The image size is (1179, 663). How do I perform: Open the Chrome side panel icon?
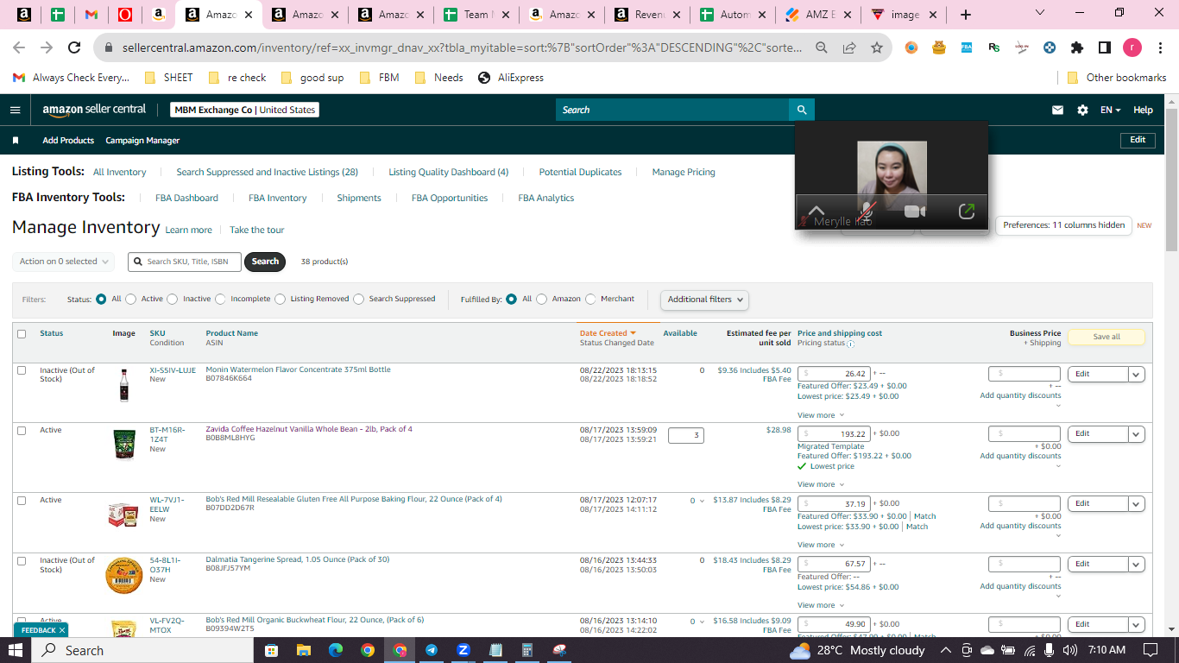coord(1105,47)
